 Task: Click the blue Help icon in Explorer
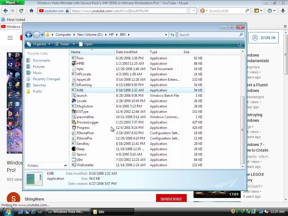[240, 44]
